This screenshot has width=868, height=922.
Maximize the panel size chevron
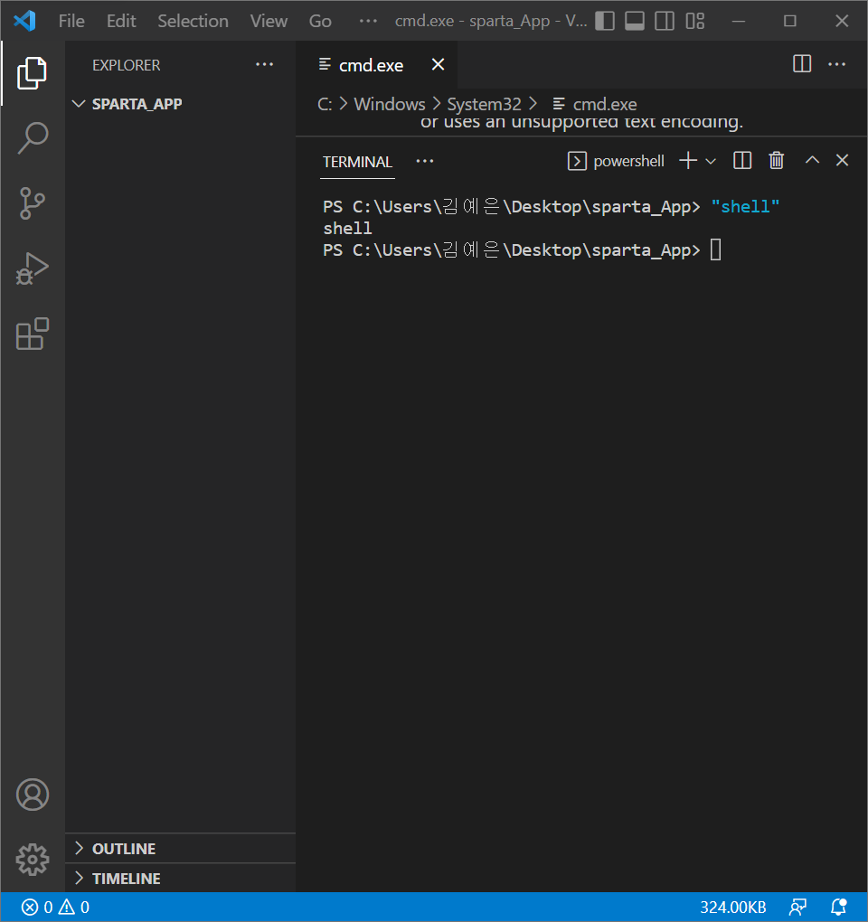(812, 160)
